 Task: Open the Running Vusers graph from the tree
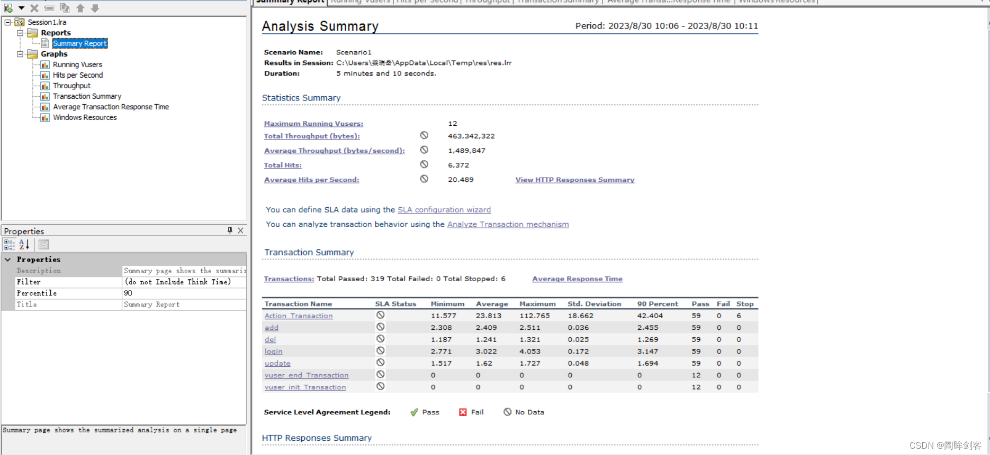click(x=77, y=64)
